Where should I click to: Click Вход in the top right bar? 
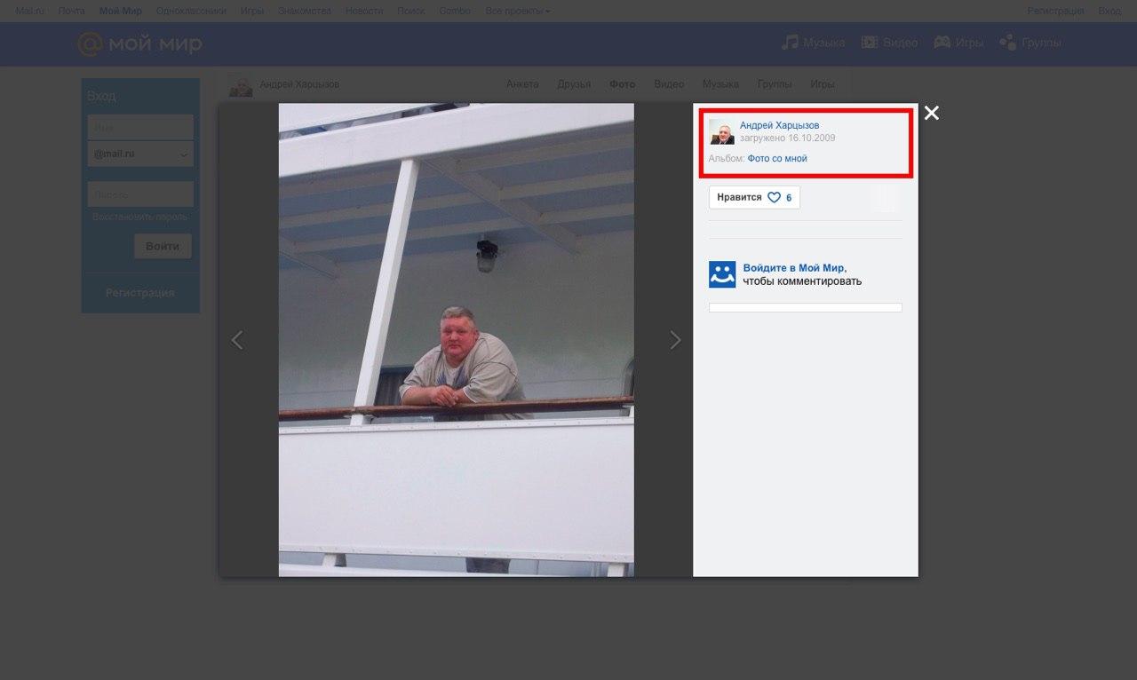pos(1109,11)
